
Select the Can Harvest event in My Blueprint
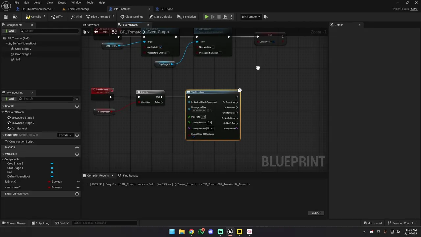click(x=19, y=128)
